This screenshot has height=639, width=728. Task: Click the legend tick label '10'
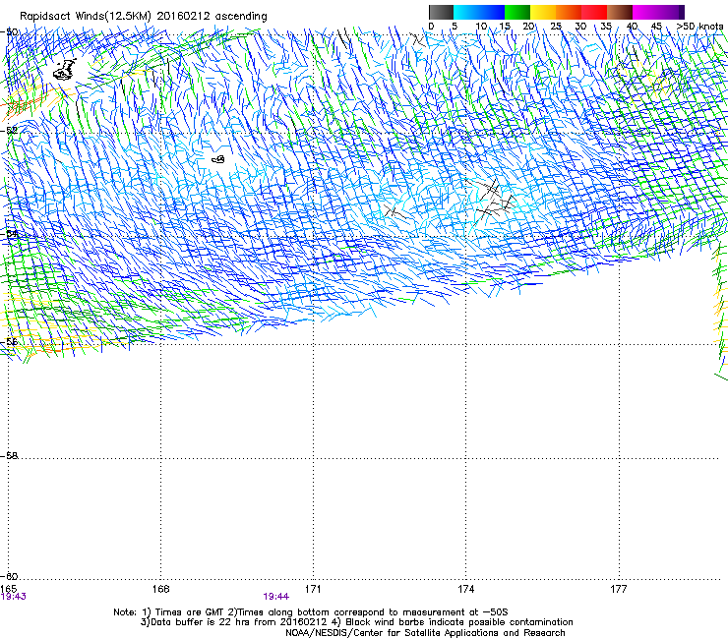[481, 27]
